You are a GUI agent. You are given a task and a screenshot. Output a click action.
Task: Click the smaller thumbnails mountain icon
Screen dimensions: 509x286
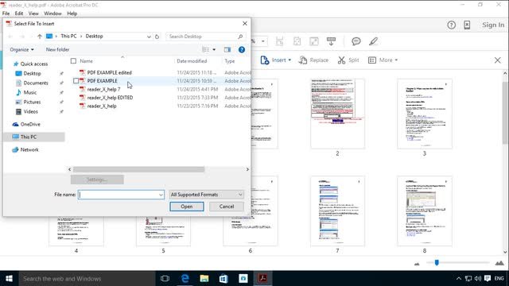click(x=417, y=264)
